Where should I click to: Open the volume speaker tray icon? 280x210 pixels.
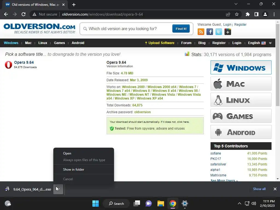click(253, 203)
